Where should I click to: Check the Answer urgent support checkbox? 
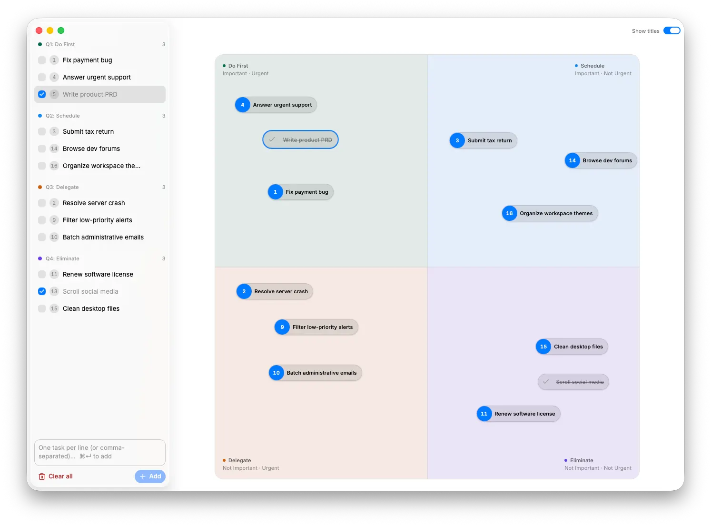pos(42,77)
